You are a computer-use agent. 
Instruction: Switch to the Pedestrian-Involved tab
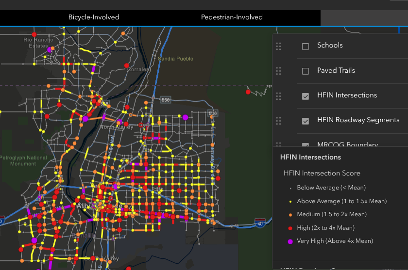click(x=232, y=17)
